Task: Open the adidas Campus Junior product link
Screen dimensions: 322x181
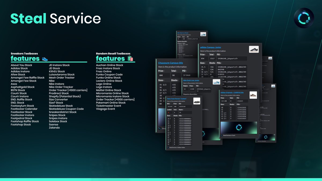Action: (x=211, y=47)
